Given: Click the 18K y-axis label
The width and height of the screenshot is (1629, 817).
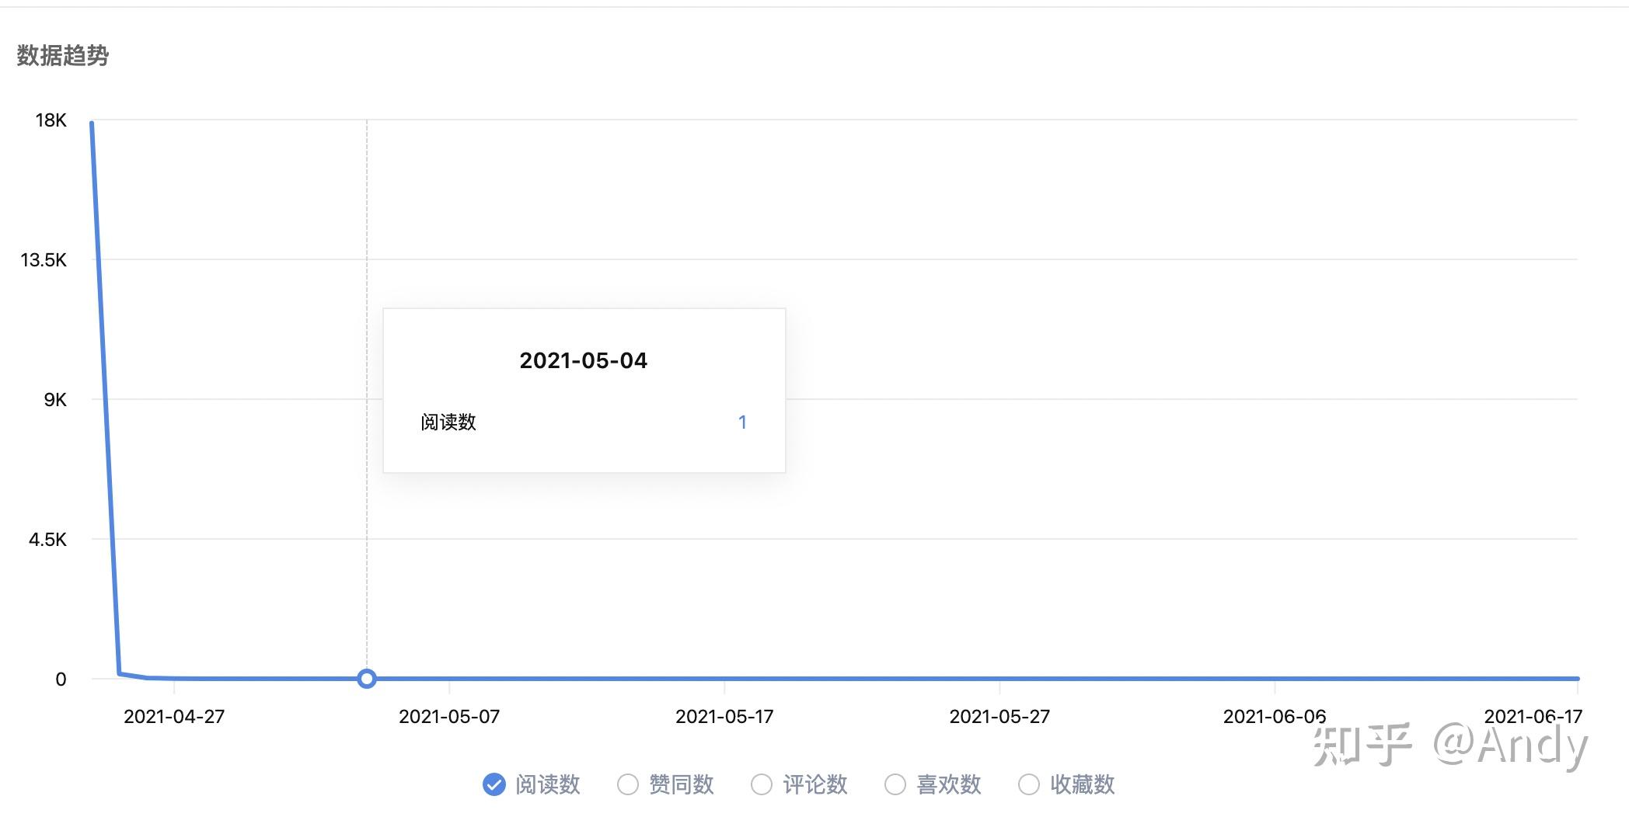Looking at the screenshot, I should pos(51,120).
